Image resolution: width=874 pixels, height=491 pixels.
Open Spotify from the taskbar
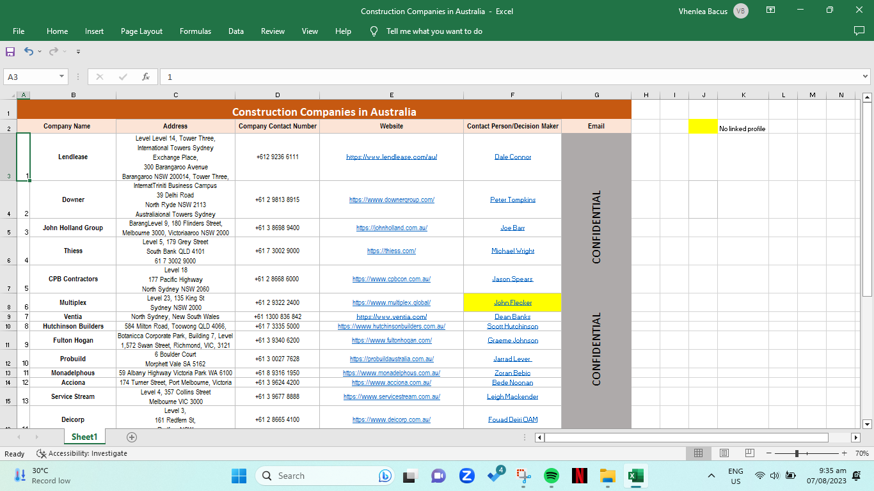551,476
